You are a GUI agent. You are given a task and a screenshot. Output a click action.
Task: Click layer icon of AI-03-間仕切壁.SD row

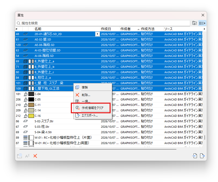pos(25,50)
